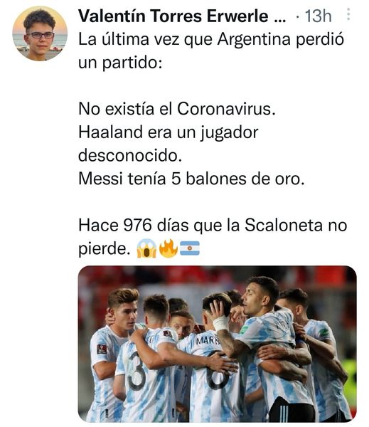
Task: Click the jersey number 6 in the photo
Action: pos(218,371)
